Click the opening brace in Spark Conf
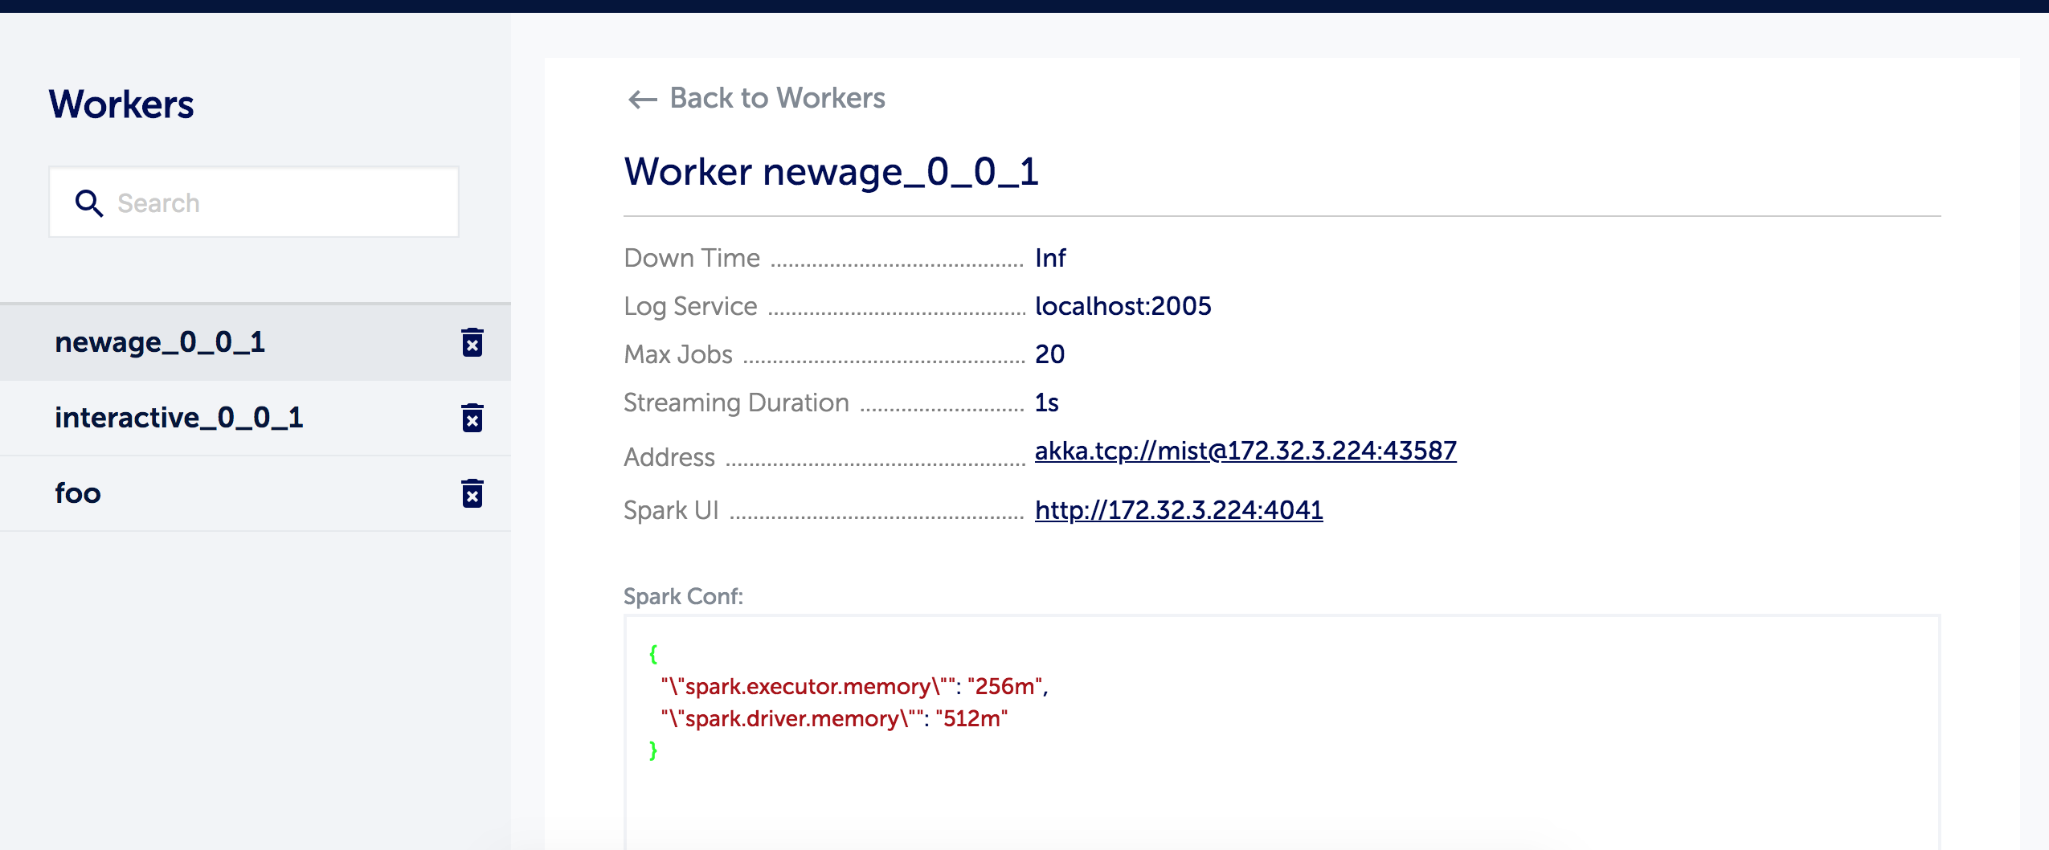Screen dimensions: 2049x850 click(653, 654)
